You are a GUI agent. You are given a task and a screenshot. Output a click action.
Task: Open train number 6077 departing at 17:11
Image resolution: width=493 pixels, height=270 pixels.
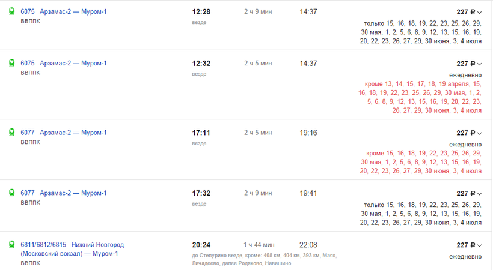click(x=28, y=133)
